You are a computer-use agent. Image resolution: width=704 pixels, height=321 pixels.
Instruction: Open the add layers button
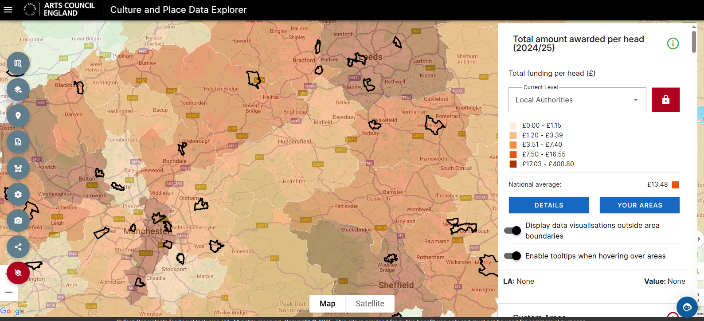tap(18, 90)
